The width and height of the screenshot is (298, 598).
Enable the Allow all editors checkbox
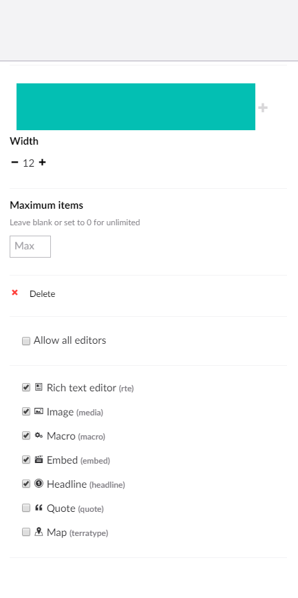pos(26,341)
